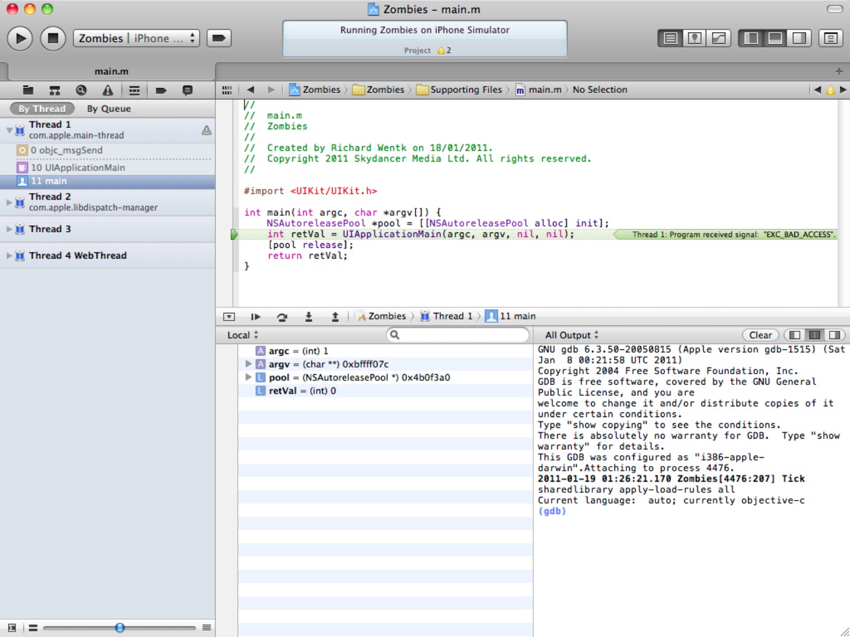850x637 pixels.
Task: Click the Step Over button
Action: pos(282,317)
